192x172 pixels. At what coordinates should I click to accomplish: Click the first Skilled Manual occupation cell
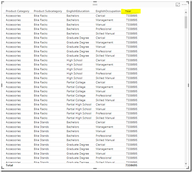(x=105, y=33)
